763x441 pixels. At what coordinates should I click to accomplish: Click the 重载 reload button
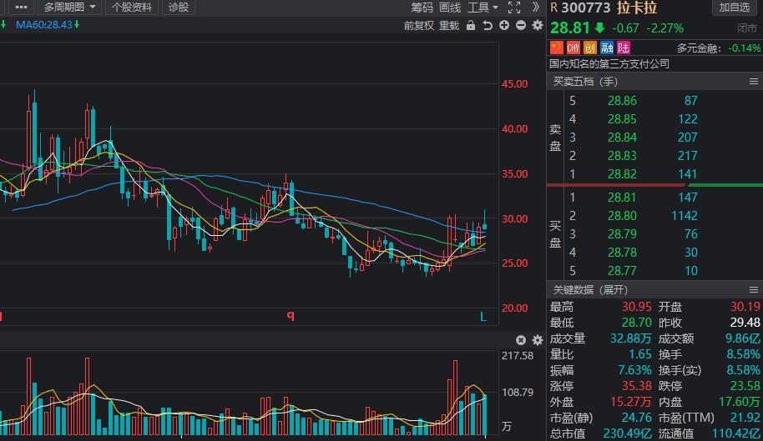(x=449, y=25)
